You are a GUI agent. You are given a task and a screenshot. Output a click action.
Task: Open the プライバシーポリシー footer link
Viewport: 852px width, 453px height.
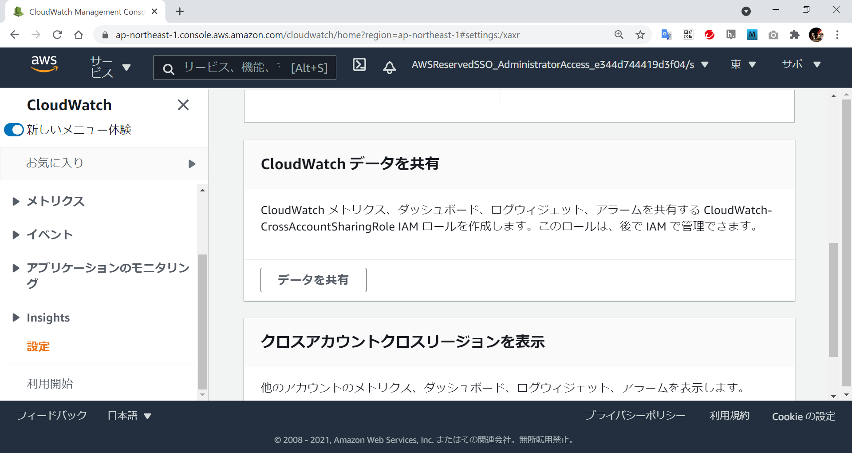pyautogui.click(x=635, y=416)
